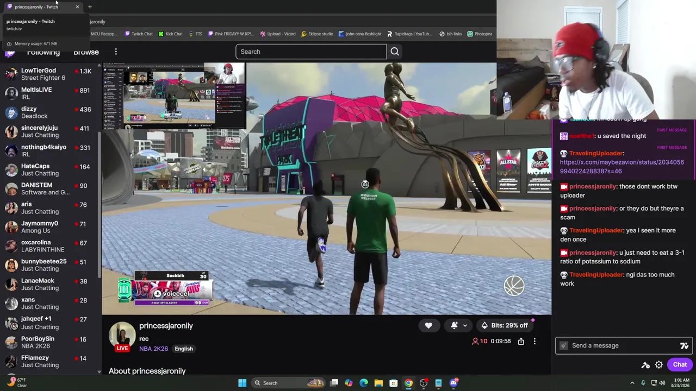Open Rapidtags YouTube bookmark
Screen dimensions: 696x391
point(409,34)
